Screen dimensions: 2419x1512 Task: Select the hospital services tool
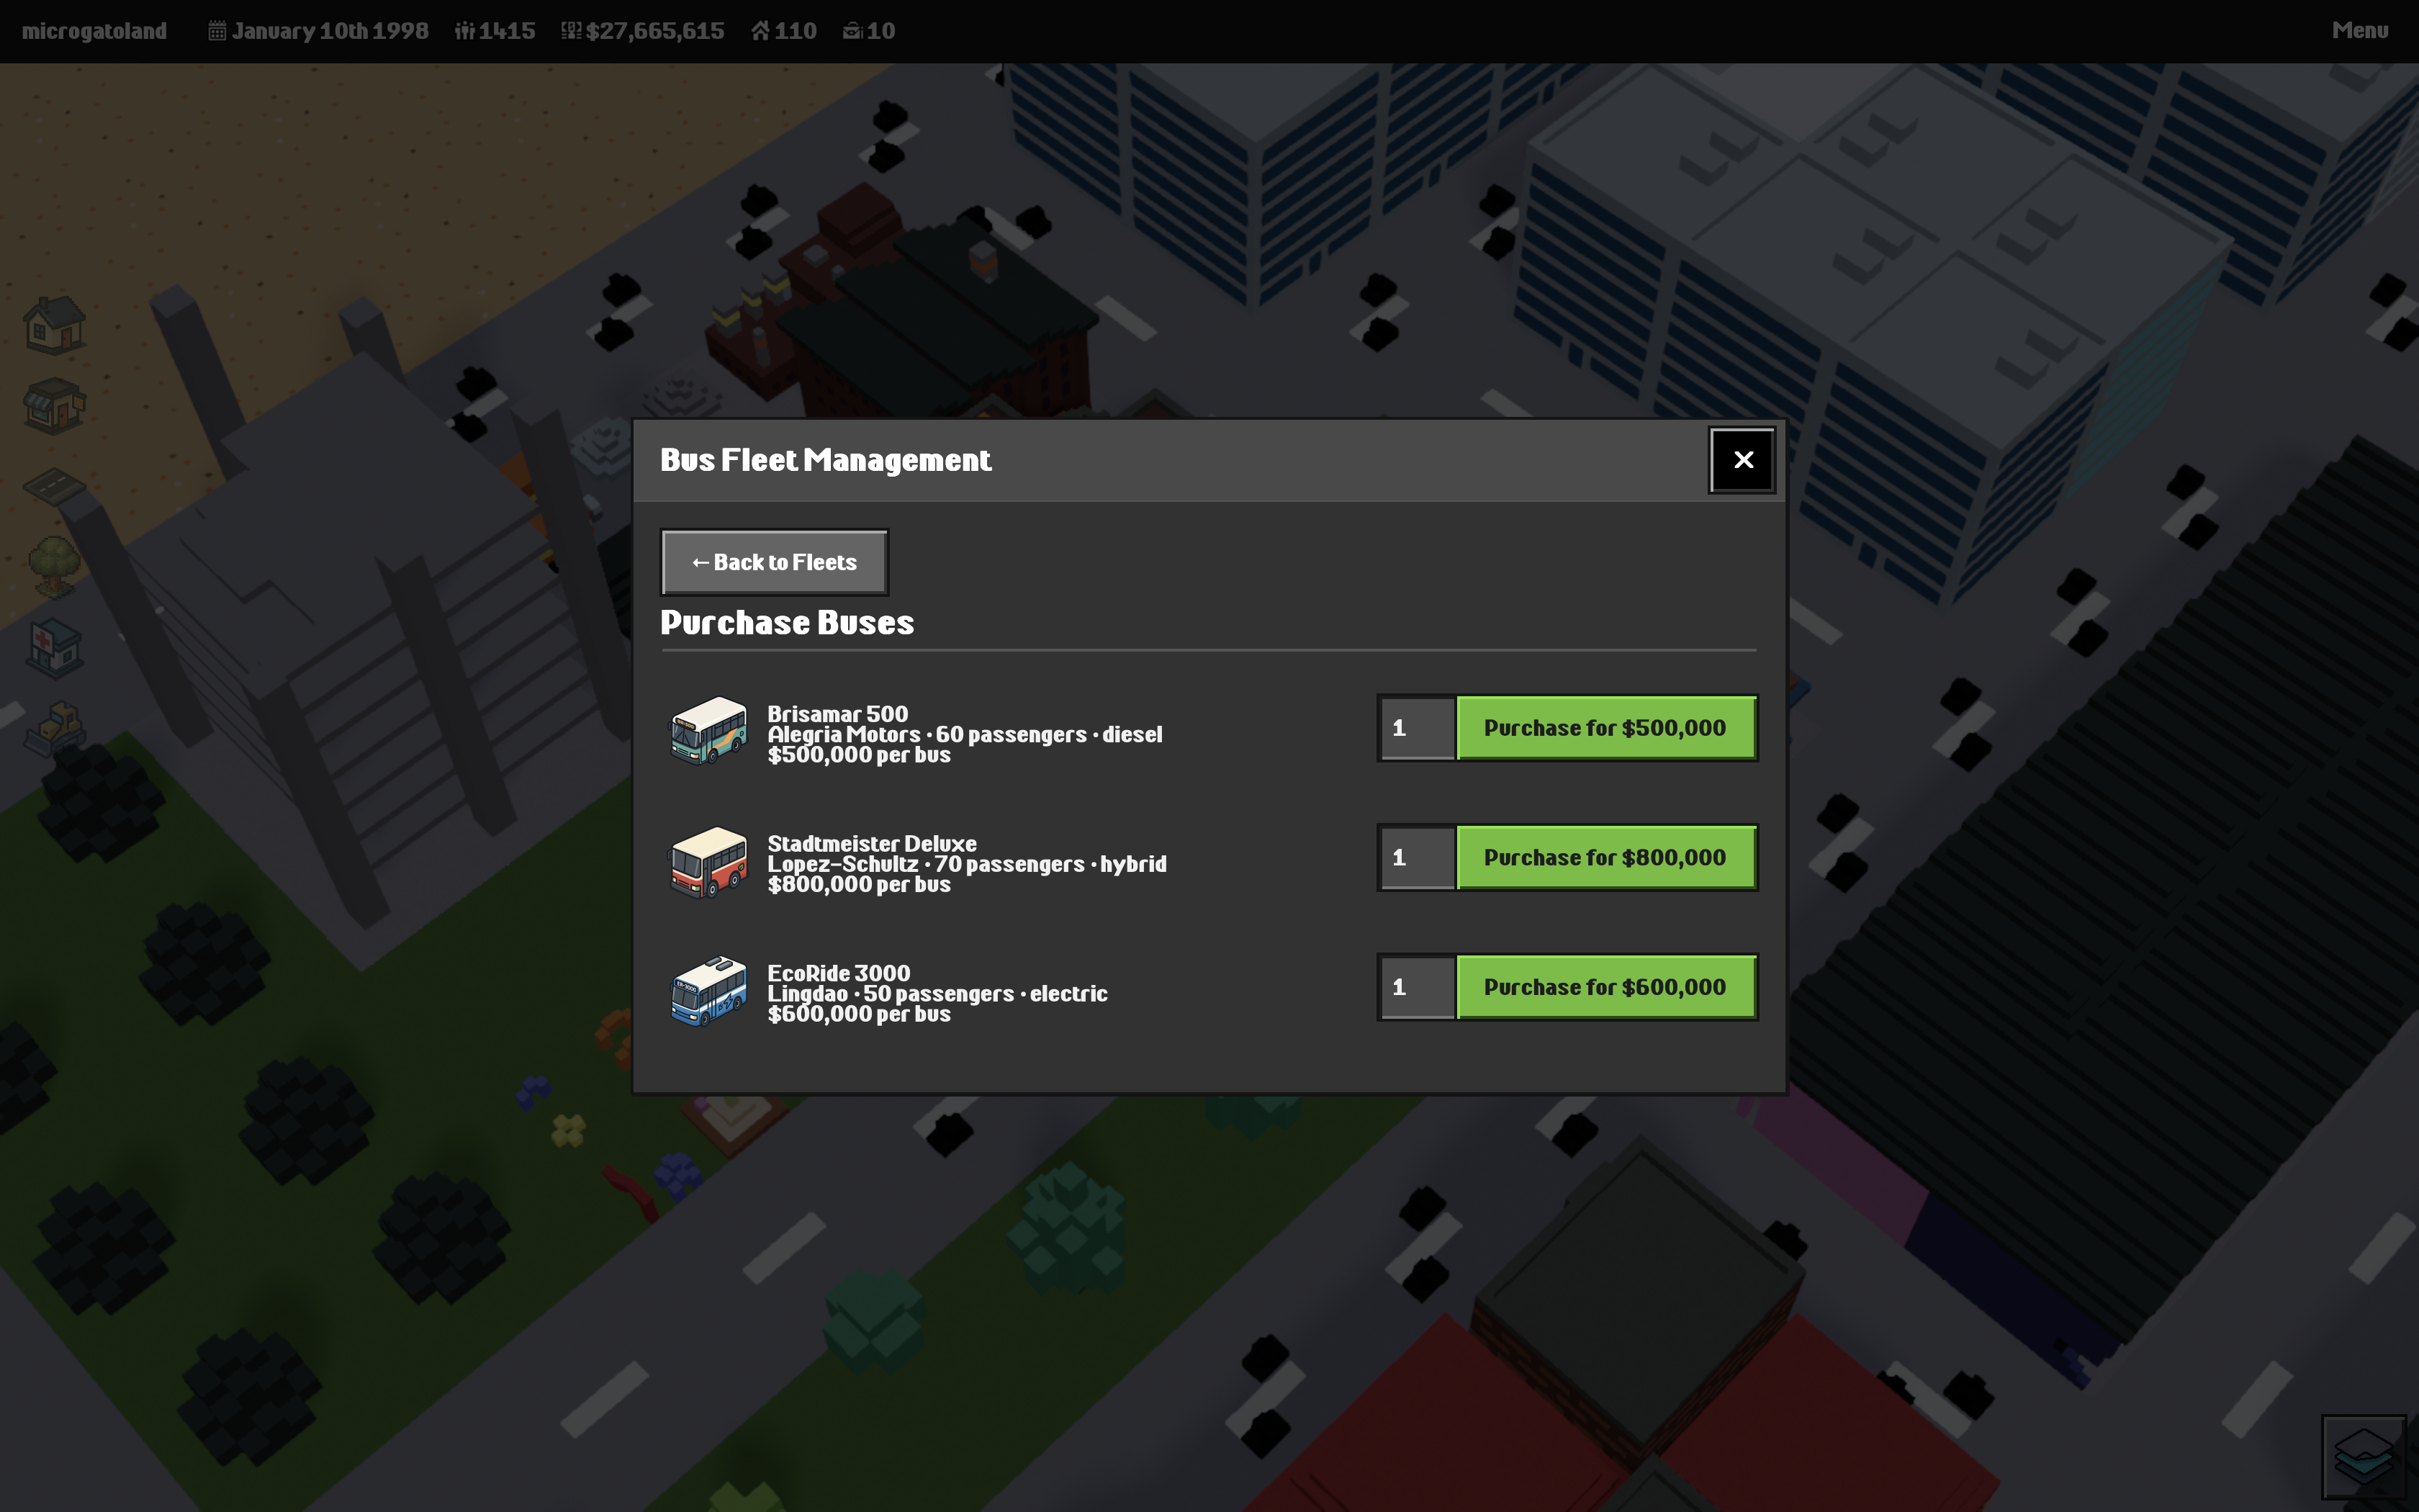(x=55, y=648)
